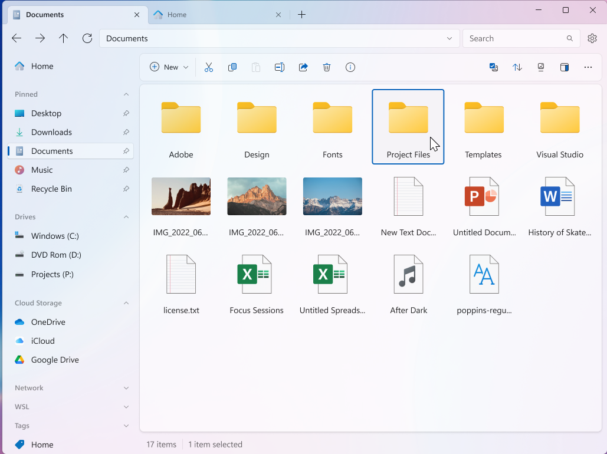Click the Rename icon in toolbar

pyautogui.click(x=280, y=67)
